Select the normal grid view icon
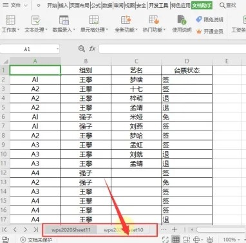This screenshot has height=243, width=246. [176, 240]
